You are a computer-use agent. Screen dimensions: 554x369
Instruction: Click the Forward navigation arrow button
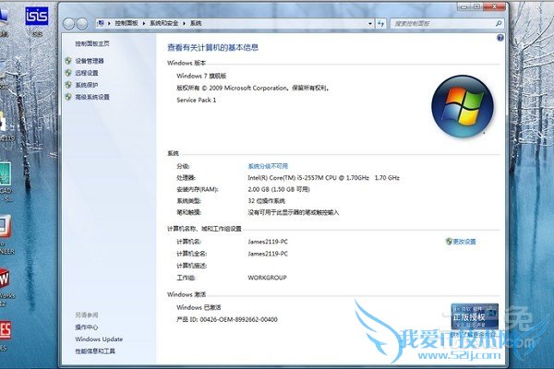pos(82,24)
